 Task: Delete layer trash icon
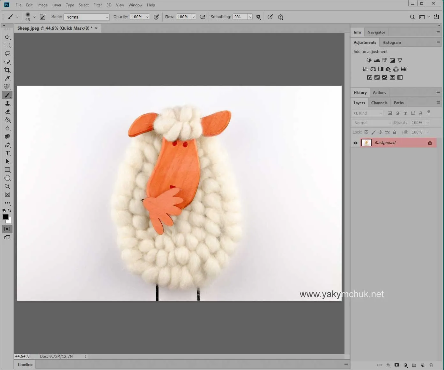click(431, 365)
